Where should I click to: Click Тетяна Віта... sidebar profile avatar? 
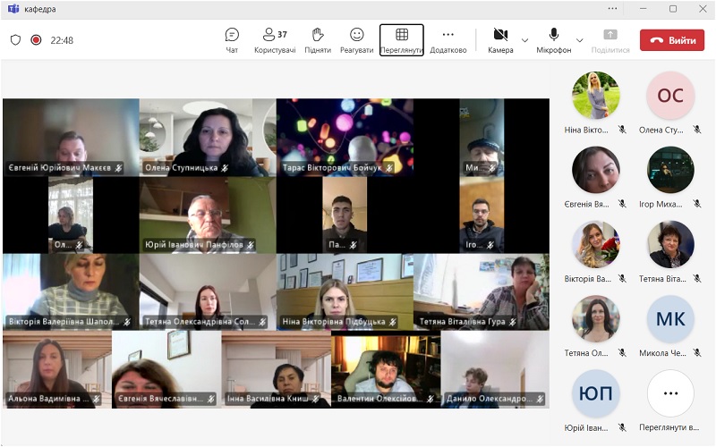click(670, 244)
